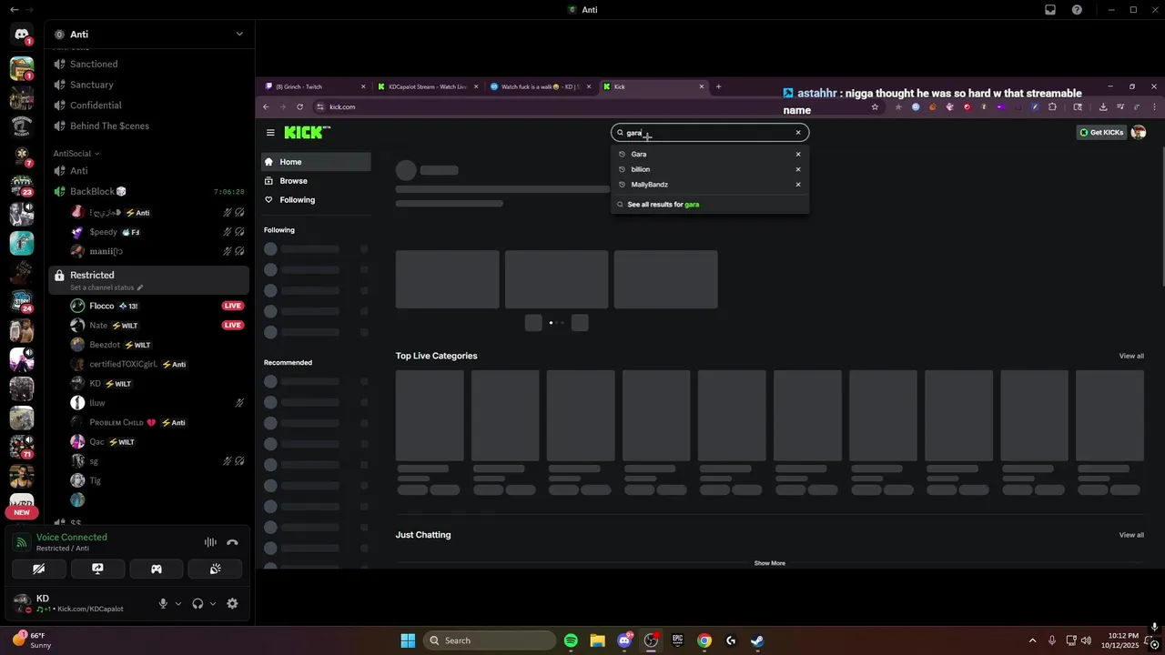Open a new browser tab
1165x655 pixels.
(718, 86)
